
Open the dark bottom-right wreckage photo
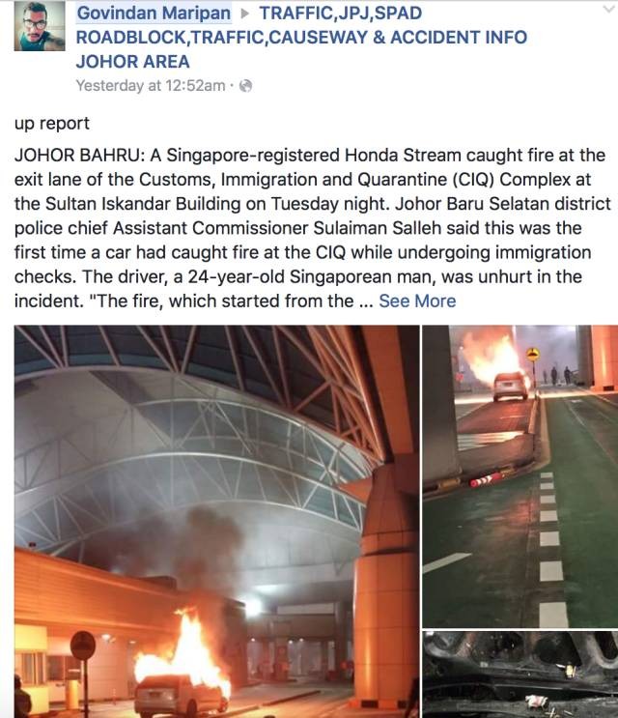pos(520,675)
